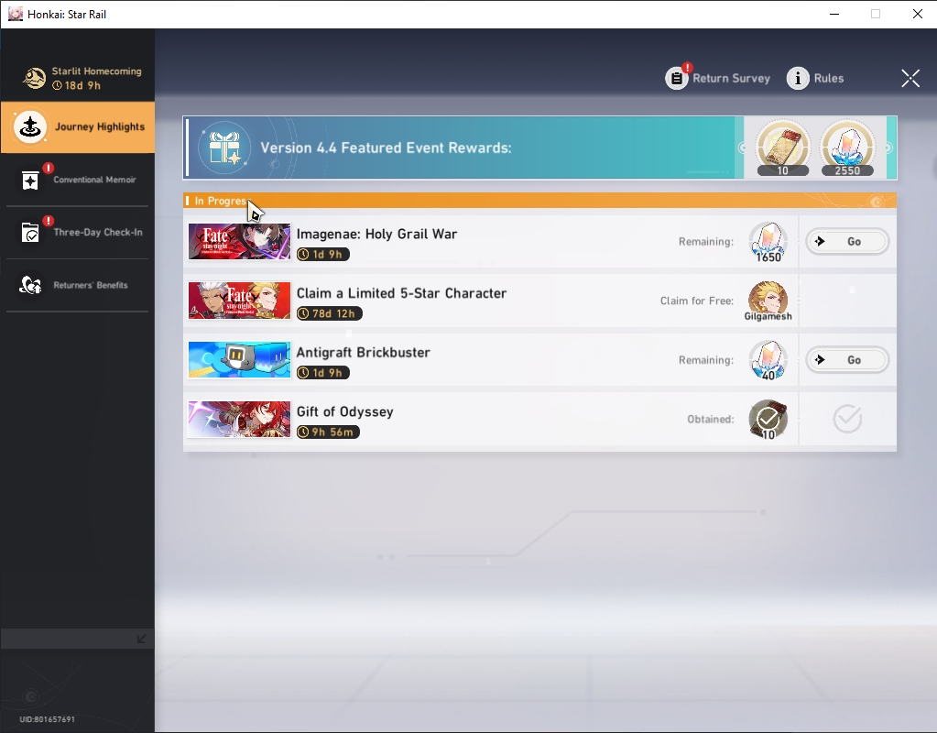Open the Rules info icon
The height and width of the screenshot is (733, 937).
[x=798, y=78]
